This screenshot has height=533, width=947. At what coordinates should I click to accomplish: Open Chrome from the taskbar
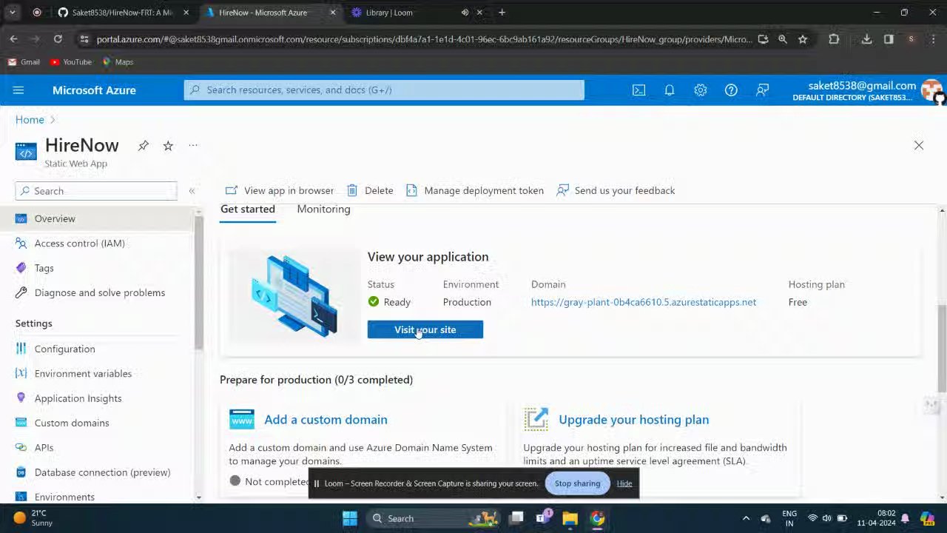[597, 518]
